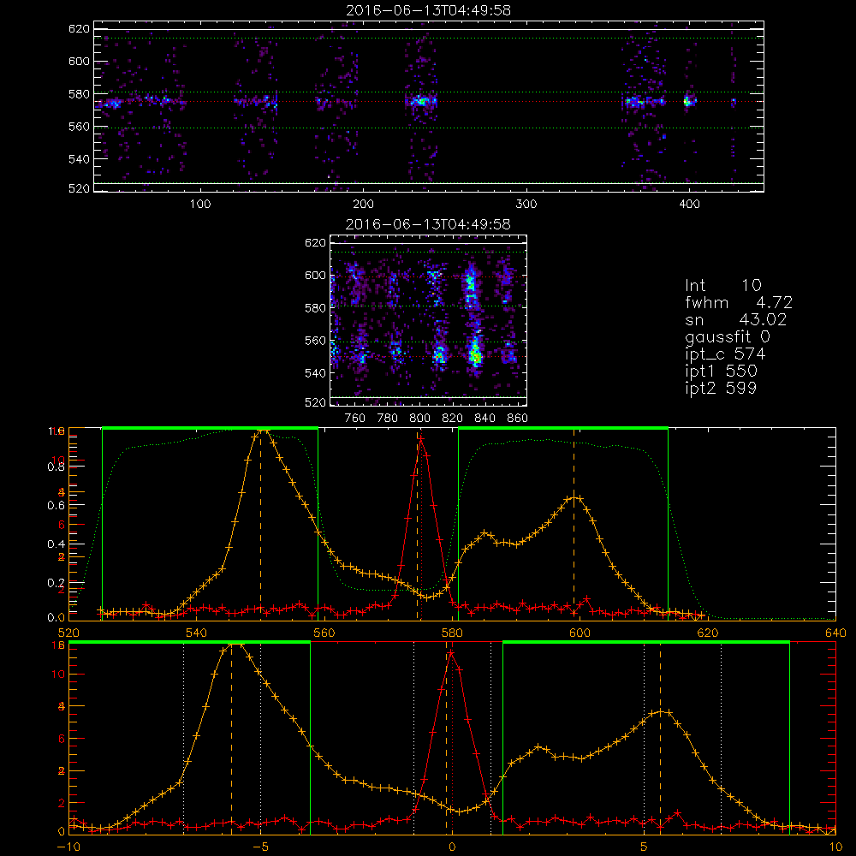The width and height of the screenshot is (856, 856).
Task: Click y-axis label 0.8 on upper profile plot
Action: click(x=56, y=467)
